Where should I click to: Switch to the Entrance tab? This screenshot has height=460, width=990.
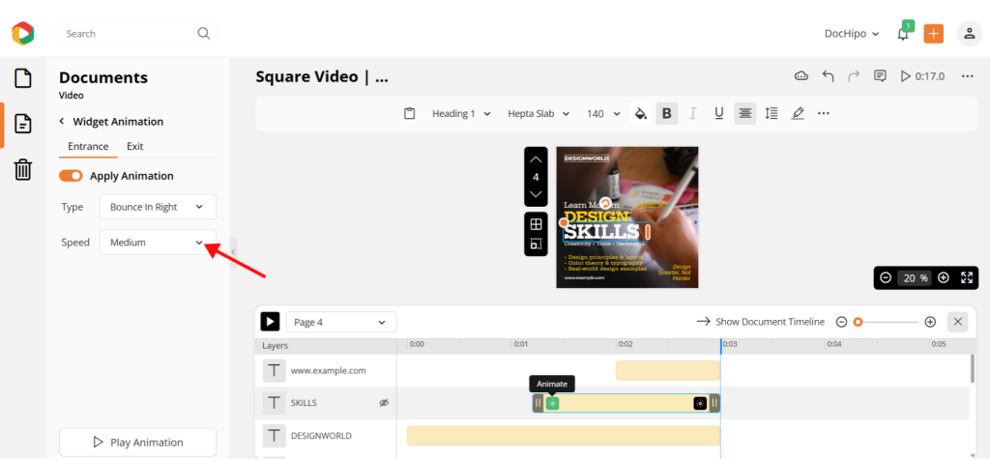click(88, 146)
